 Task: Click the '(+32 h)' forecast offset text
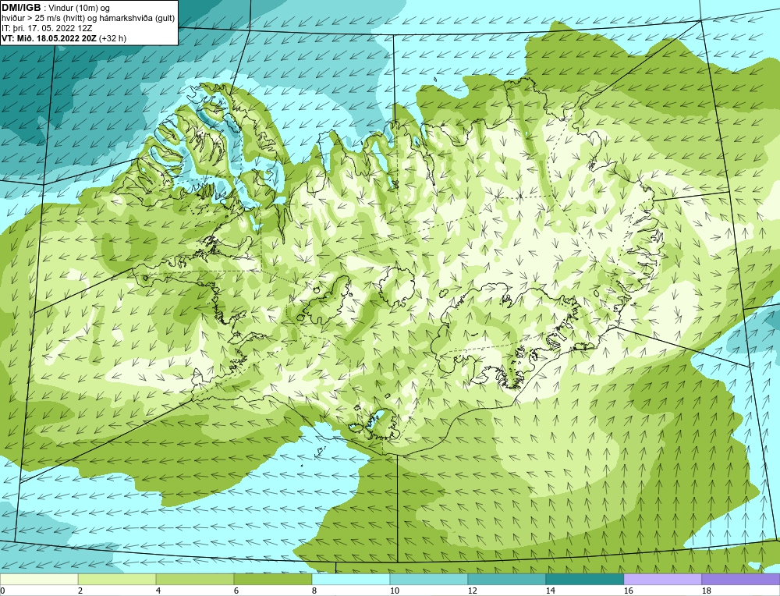tap(112, 38)
